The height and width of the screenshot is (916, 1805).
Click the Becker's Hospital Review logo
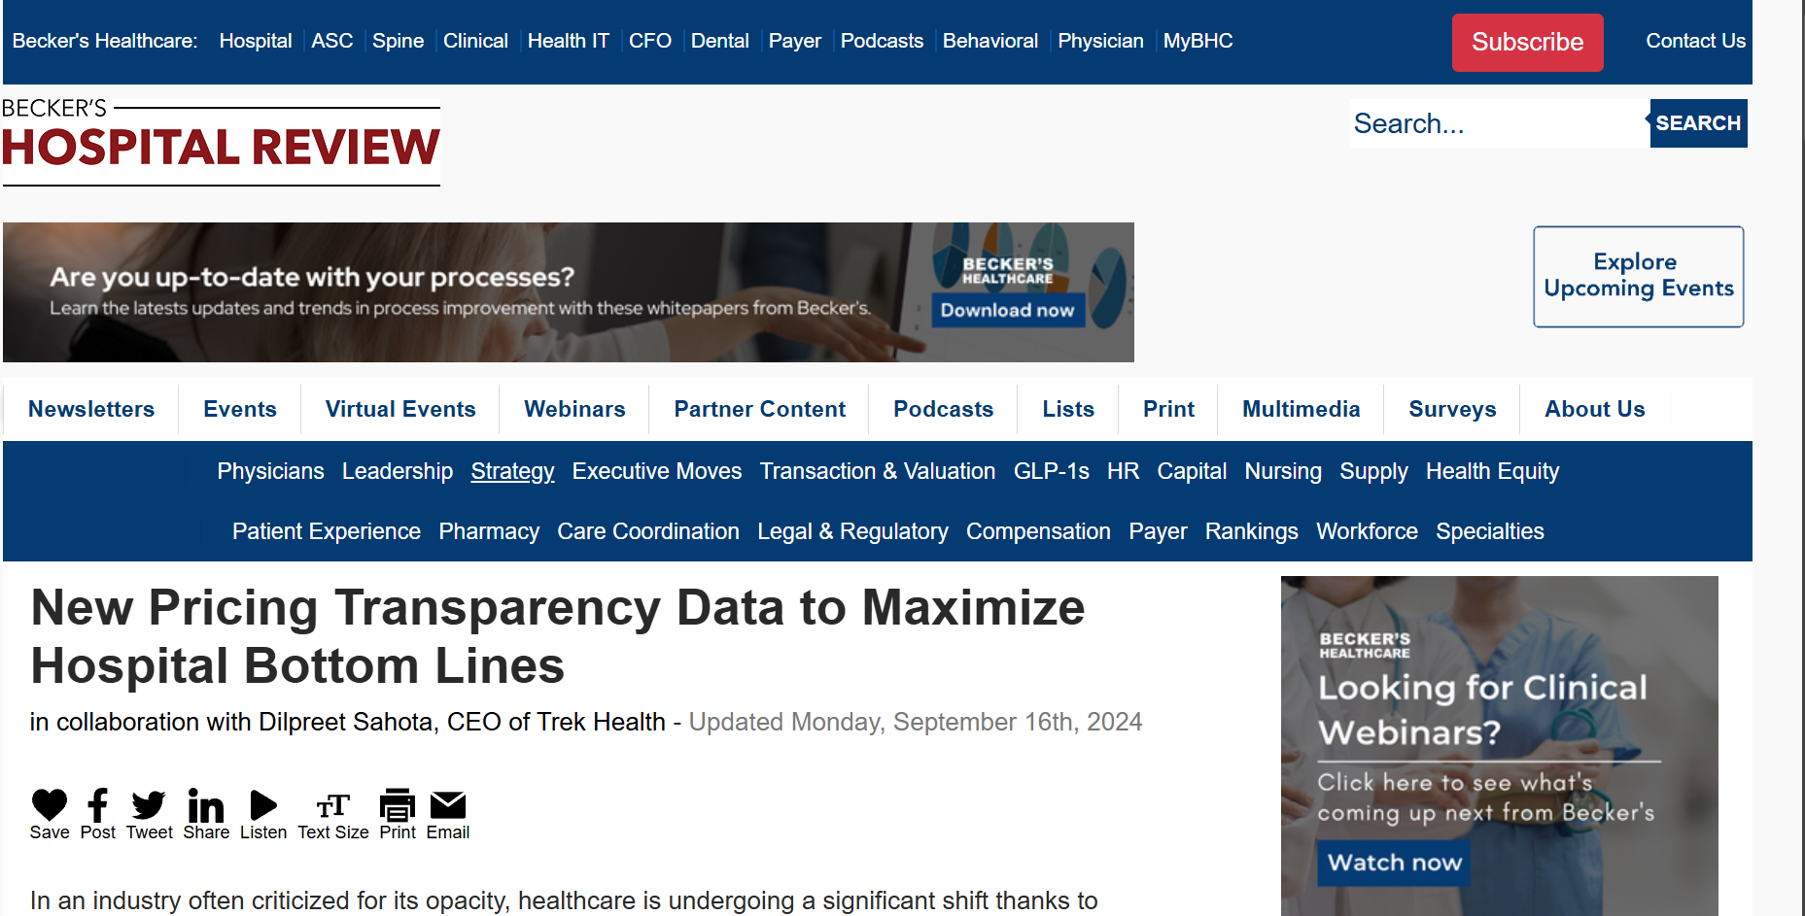[x=221, y=141]
